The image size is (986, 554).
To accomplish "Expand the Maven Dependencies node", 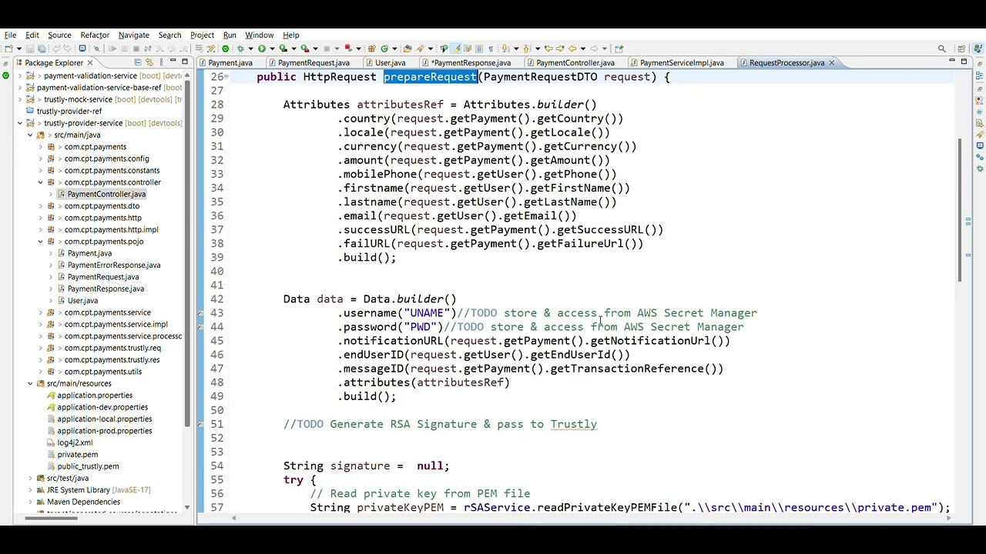I will pyautogui.click(x=30, y=502).
